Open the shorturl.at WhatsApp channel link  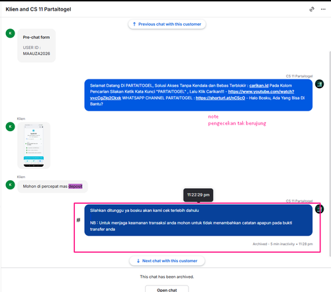click(220, 98)
